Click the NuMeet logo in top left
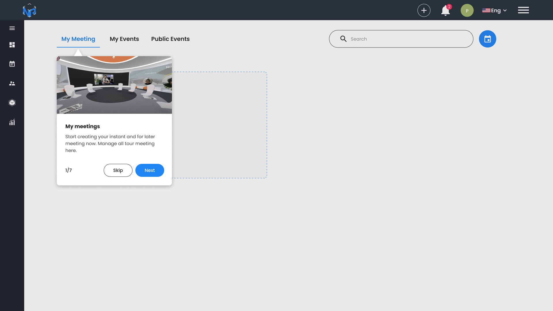The height and width of the screenshot is (311, 553). pos(29,10)
